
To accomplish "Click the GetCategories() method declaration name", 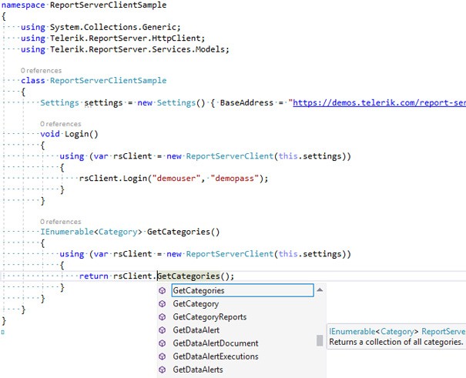I will [183, 232].
